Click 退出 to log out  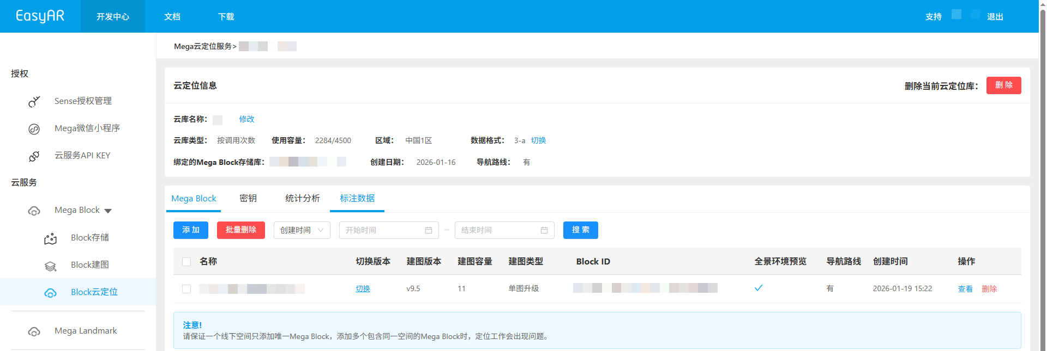click(x=995, y=16)
